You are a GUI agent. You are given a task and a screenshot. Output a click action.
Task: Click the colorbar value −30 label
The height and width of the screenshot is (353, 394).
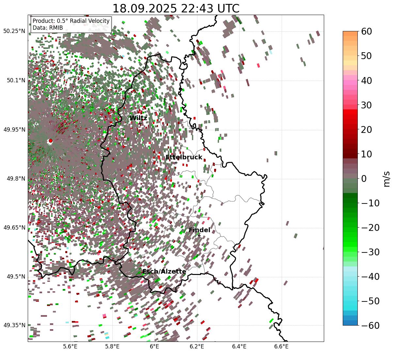(x=370, y=252)
